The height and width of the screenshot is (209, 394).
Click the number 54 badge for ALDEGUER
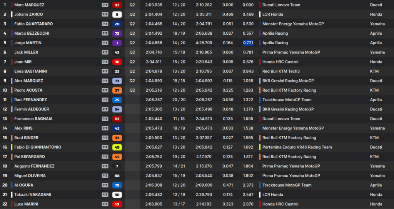(117, 109)
